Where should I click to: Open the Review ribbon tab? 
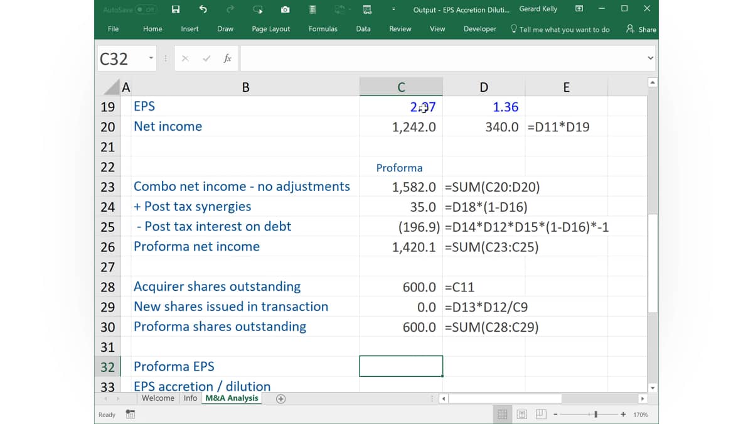pos(400,29)
